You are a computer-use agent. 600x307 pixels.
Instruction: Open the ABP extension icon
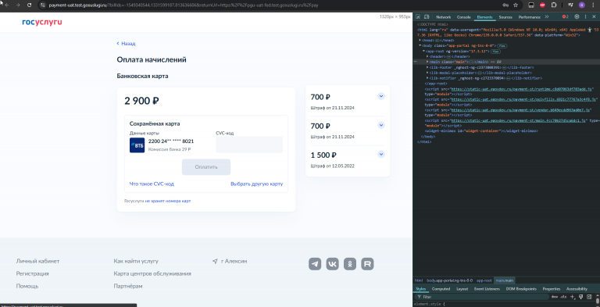point(542,5)
